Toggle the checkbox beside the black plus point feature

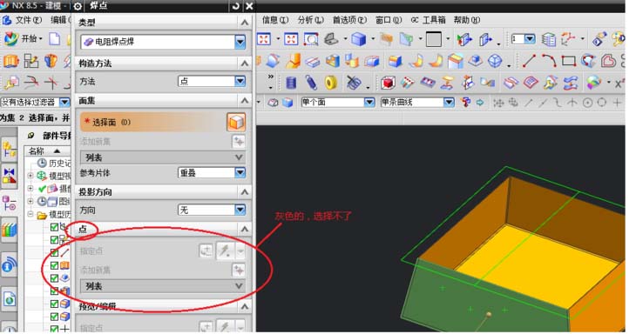[x=54, y=329]
